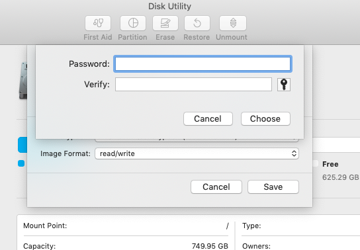Screen dimensions: 360x250
Task: Open Password Assistant key icon
Action: pos(284,85)
